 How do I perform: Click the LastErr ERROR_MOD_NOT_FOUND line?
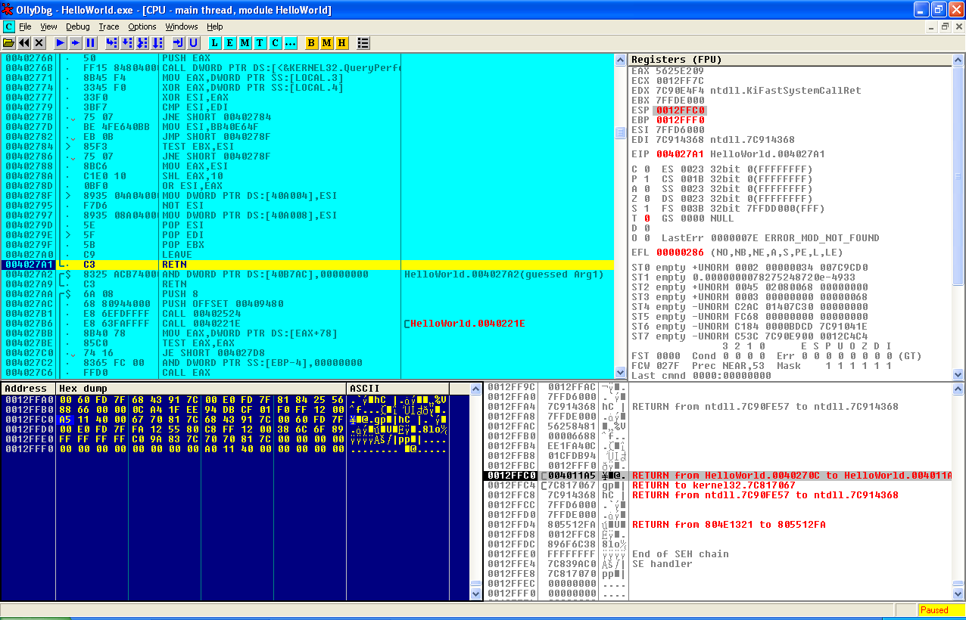(770, 238)
